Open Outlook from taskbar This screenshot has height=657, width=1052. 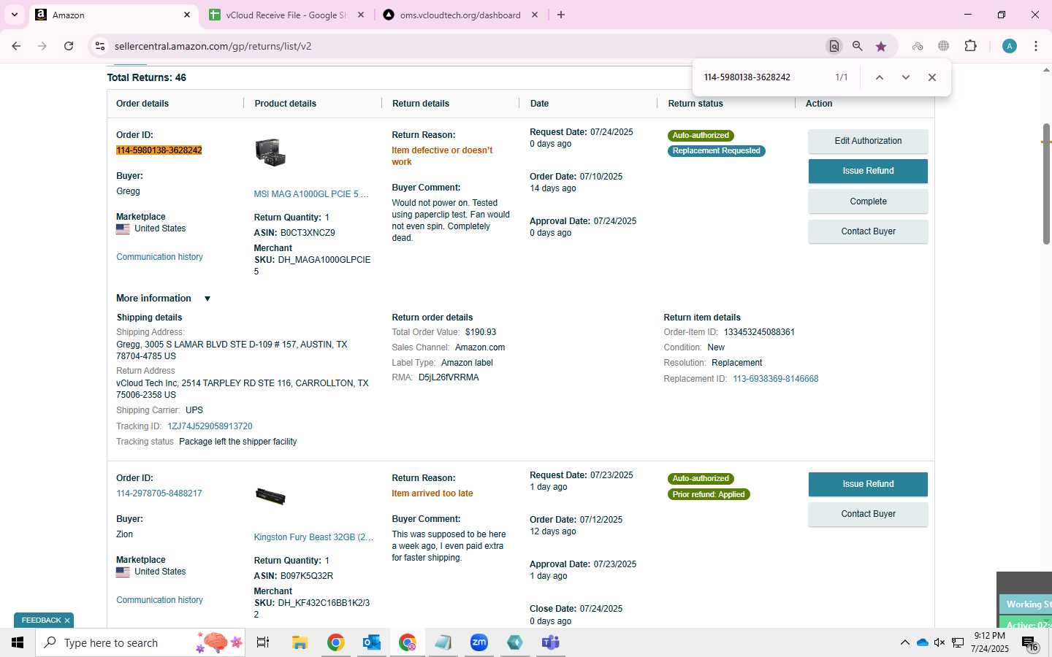click(372, 642)
